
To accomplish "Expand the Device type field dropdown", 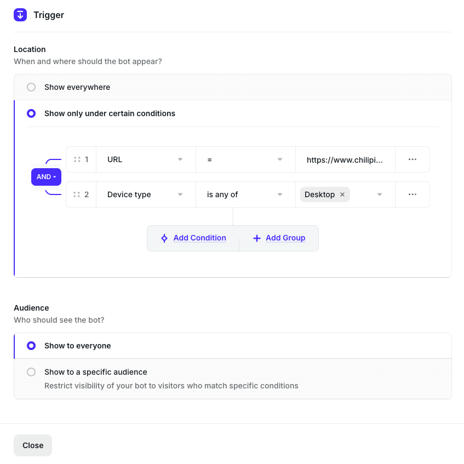I will click(146, 194).
